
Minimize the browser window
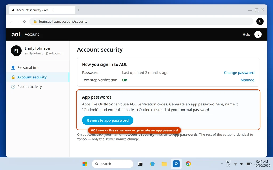(250, 10)
